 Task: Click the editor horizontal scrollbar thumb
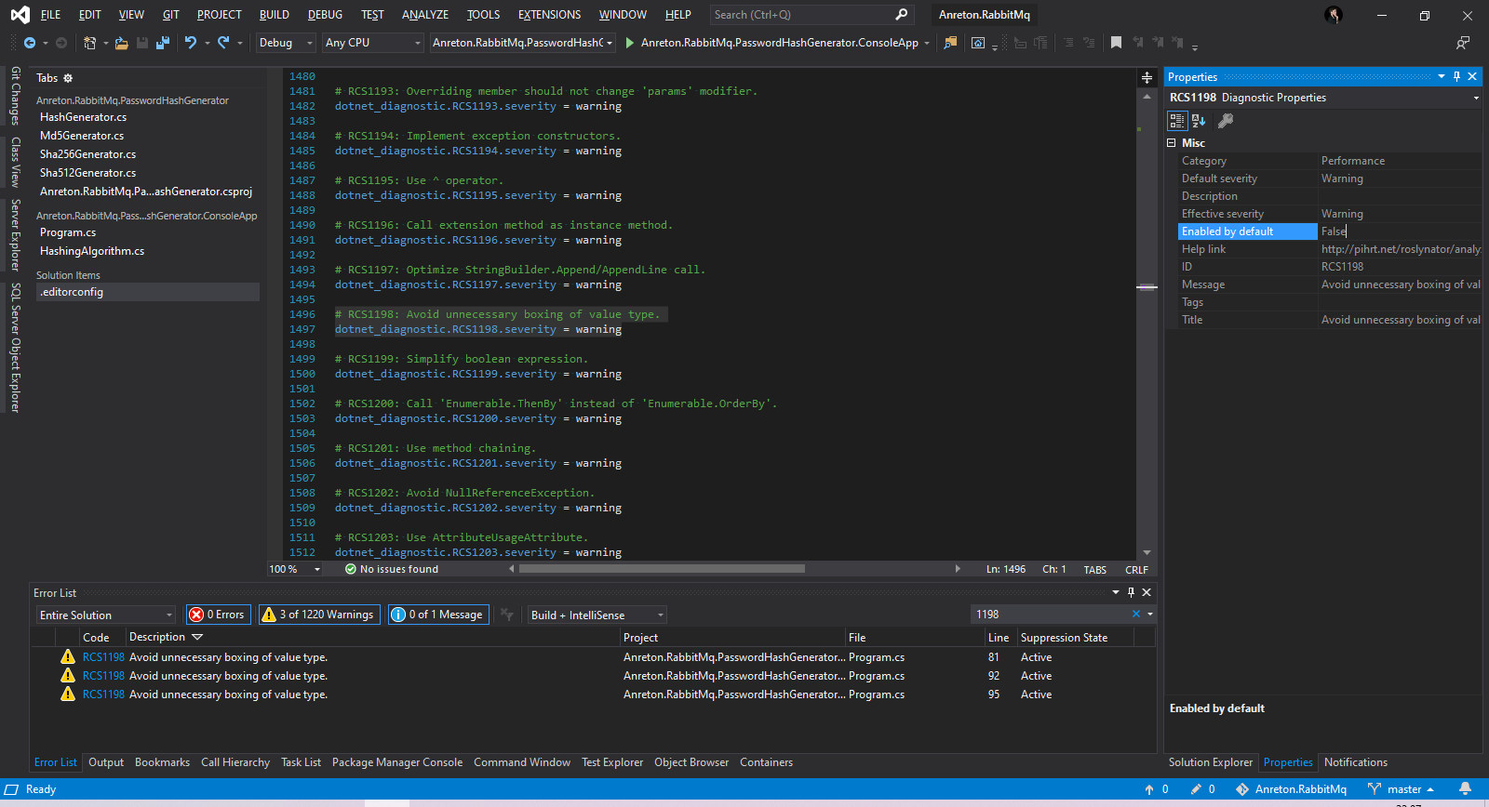(663, 569)
